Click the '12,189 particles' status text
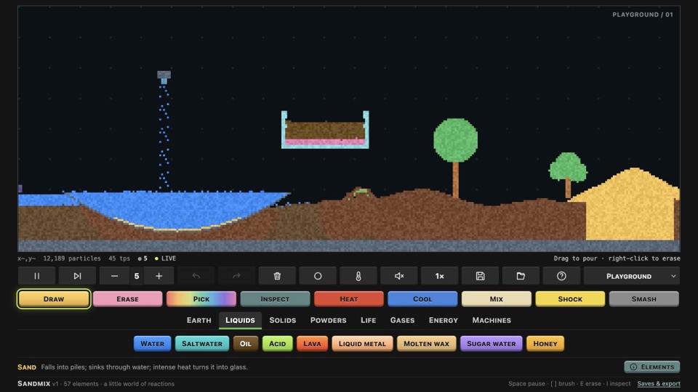 [72, 258]
